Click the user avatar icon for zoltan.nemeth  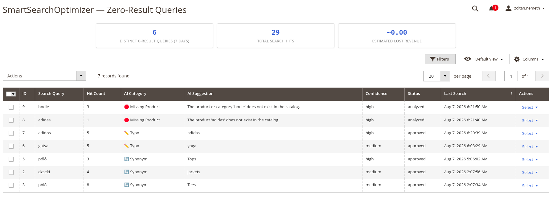pyautogui.click(x=508, y=8)
